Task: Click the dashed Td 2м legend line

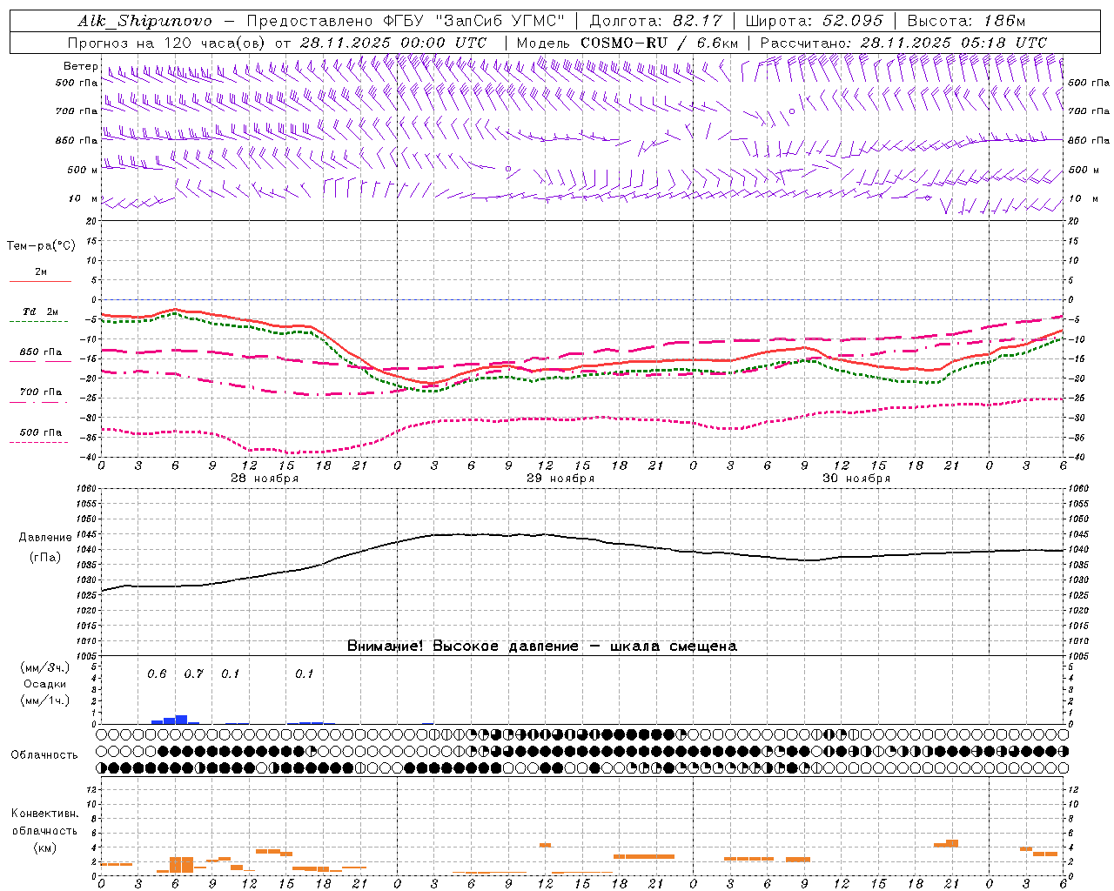Action: click(40, 322)
